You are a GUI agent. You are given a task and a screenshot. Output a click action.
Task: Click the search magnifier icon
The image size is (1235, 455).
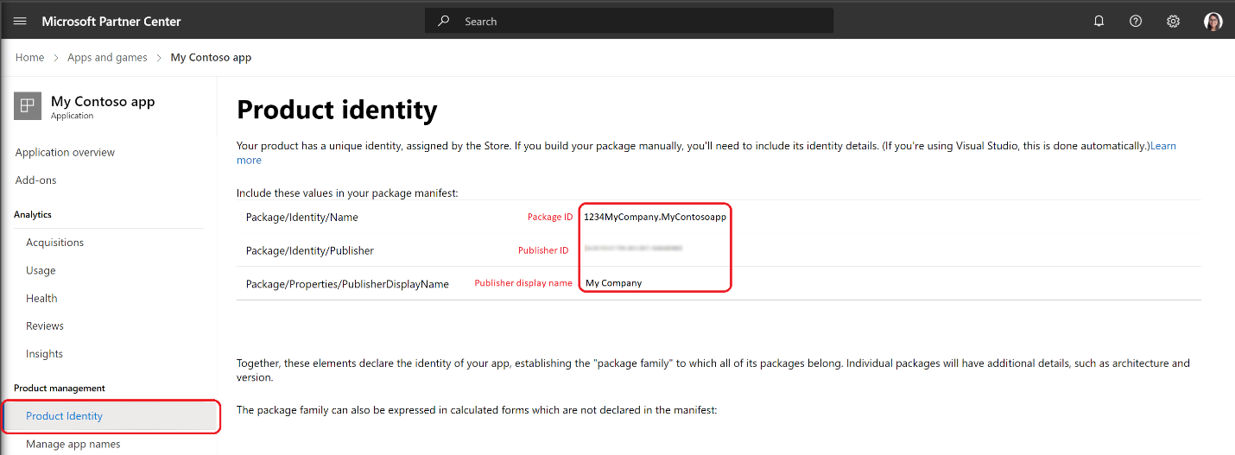(444, 22)
